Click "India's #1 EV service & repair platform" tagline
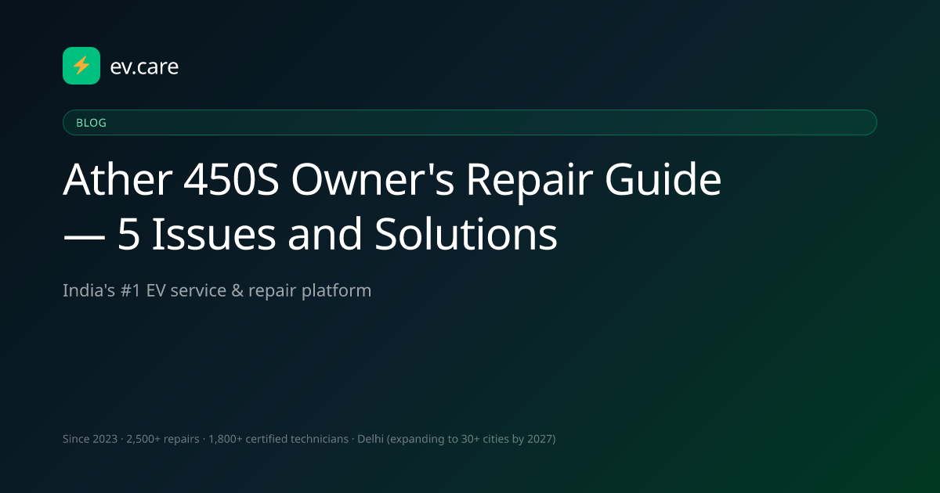This screenshot has height=493, width=940. pyautogui.click(x=217, y=291)
